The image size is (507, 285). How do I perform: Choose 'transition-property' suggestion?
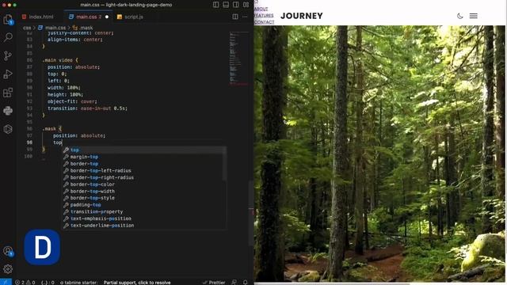[144, 211]
